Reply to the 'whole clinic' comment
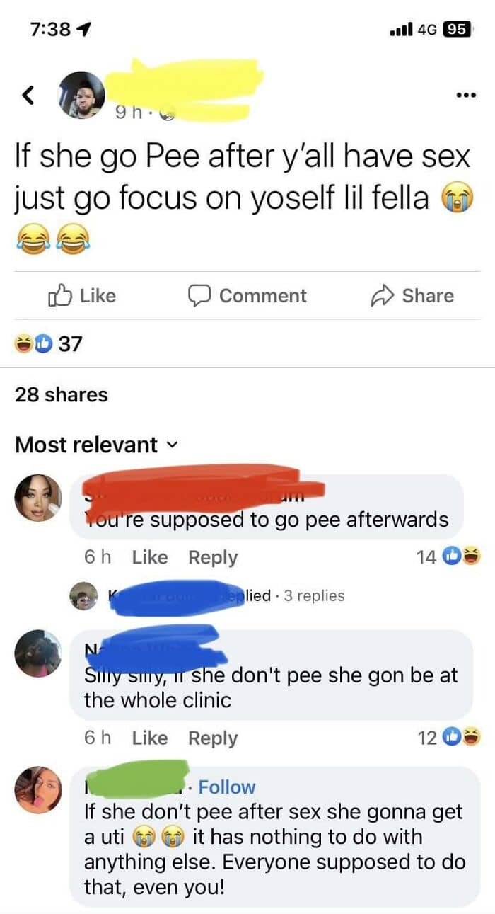The height and width of the screenshot is (914, 495). (213, 738)
